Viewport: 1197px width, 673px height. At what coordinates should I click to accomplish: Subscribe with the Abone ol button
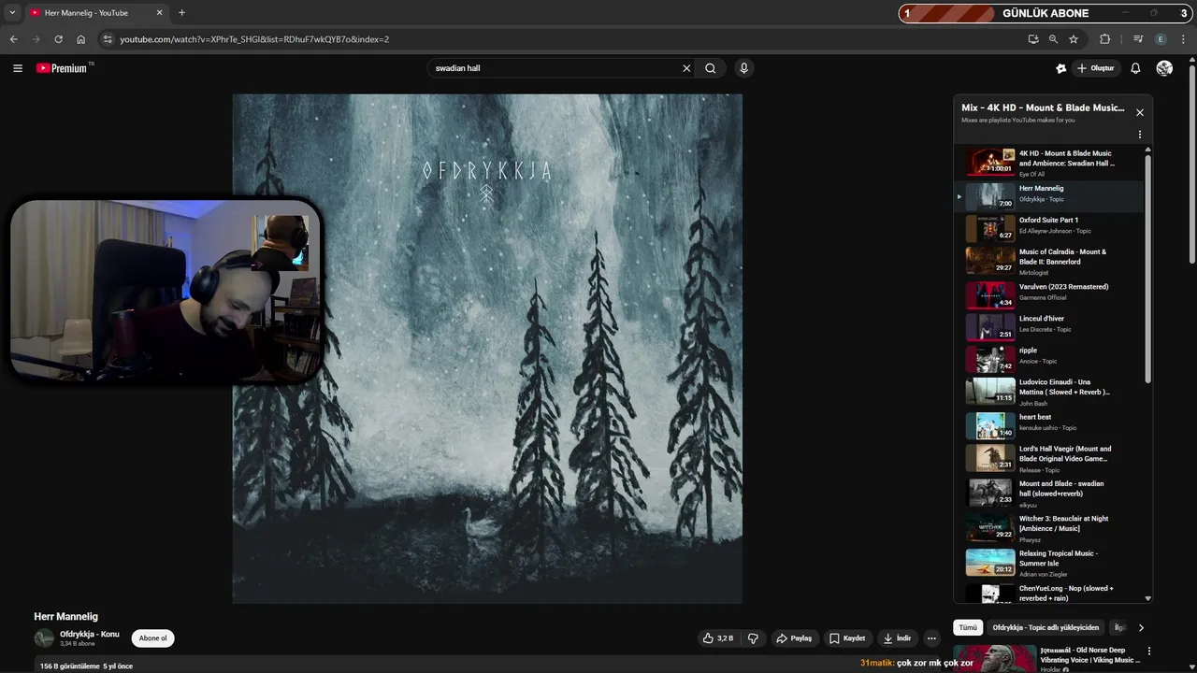[x=152, y=638]
